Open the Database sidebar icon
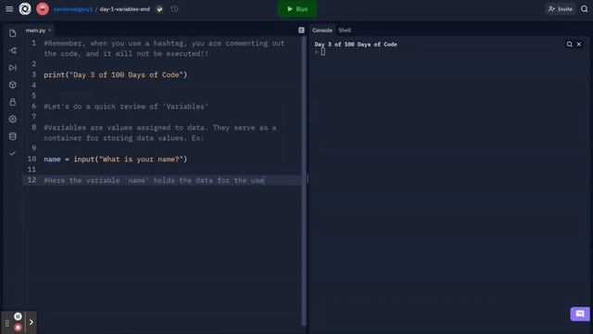 (x=13, y=136)
